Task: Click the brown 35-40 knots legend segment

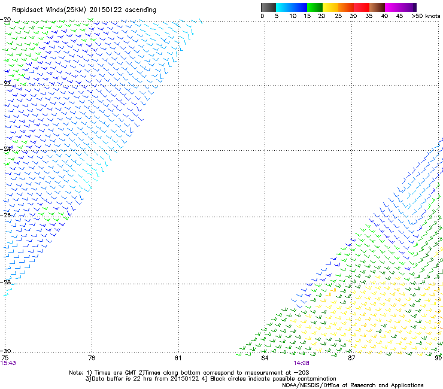Action: click(x=377, y=7)
